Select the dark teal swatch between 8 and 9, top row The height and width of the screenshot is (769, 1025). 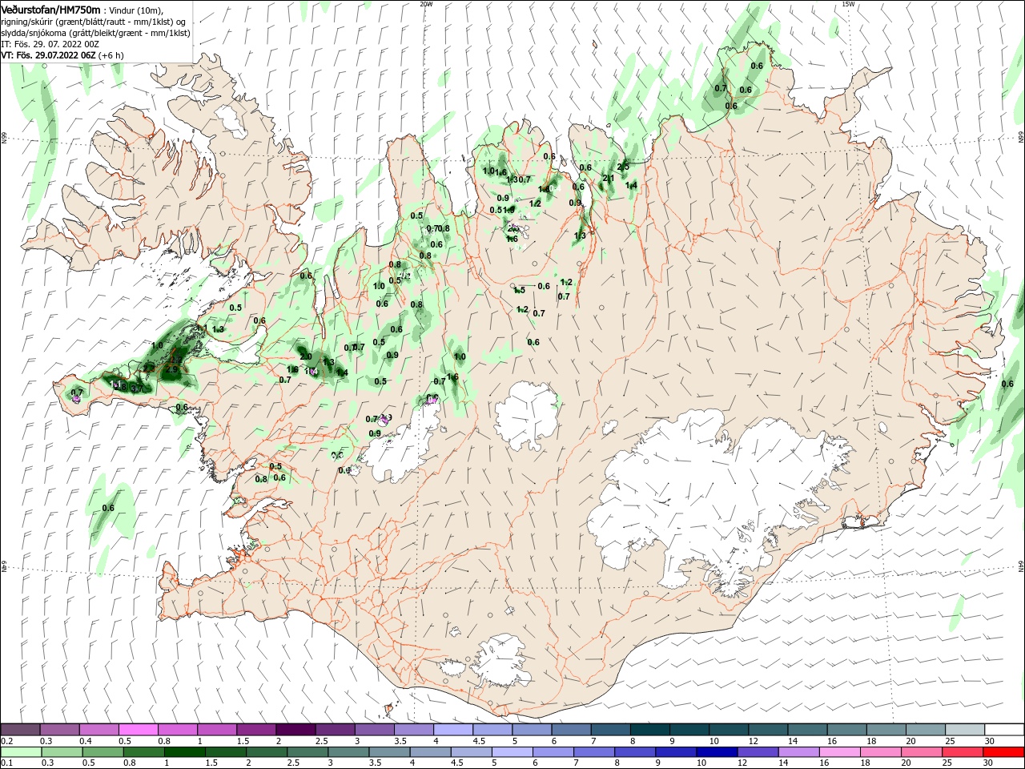click(x=650, y=730)
